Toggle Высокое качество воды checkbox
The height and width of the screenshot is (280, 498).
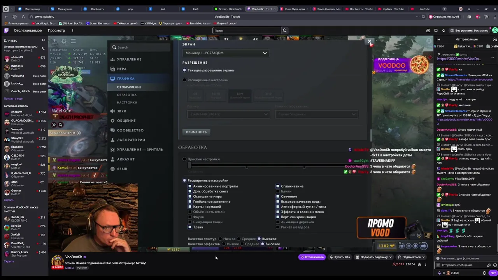click(278, 201)
